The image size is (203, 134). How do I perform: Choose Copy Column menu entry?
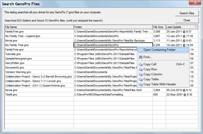click(163, 74)
